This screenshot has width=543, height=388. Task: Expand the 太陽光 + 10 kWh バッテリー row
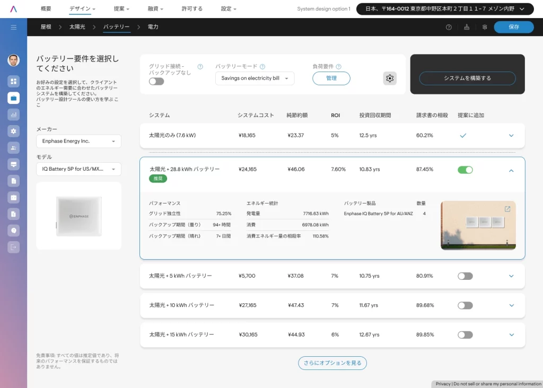tap(511, 305)
